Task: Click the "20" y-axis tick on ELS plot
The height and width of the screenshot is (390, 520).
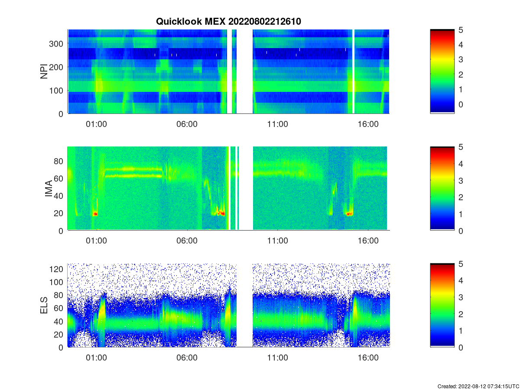Action: coord(59,334)
